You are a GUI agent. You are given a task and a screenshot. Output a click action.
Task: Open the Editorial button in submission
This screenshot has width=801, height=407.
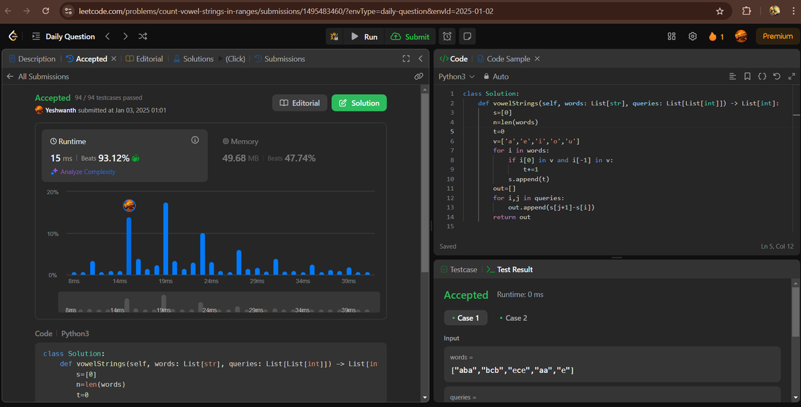point(300,103)
